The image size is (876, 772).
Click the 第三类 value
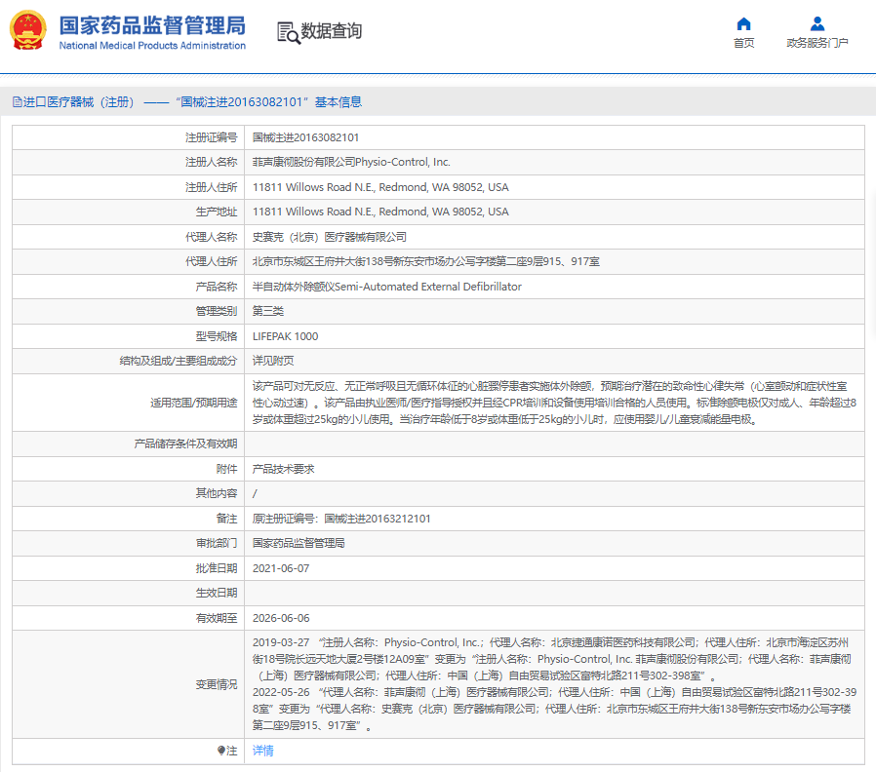click(x=268, y=311)
